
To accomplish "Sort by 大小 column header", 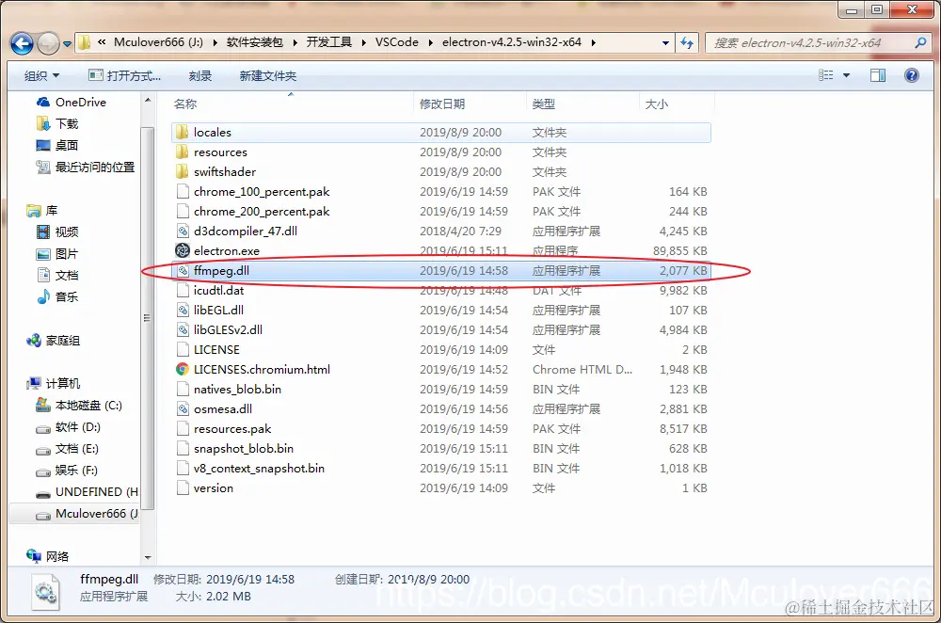I will (x=656, y=104).
